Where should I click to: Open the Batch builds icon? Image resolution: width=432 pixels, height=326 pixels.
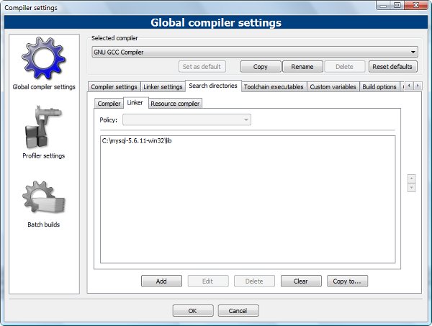coord(44,197)
